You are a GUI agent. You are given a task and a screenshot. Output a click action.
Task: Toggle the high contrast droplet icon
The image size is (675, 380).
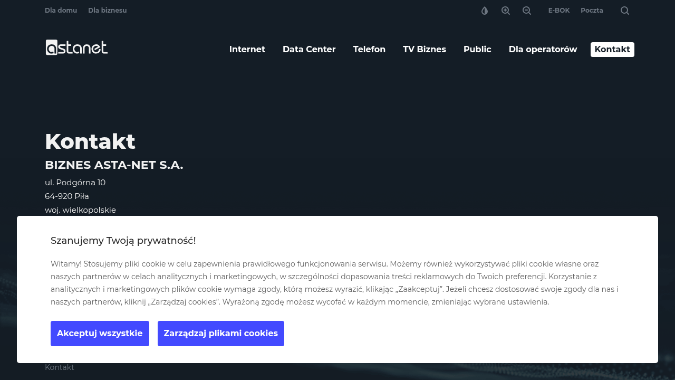(485, 11)
